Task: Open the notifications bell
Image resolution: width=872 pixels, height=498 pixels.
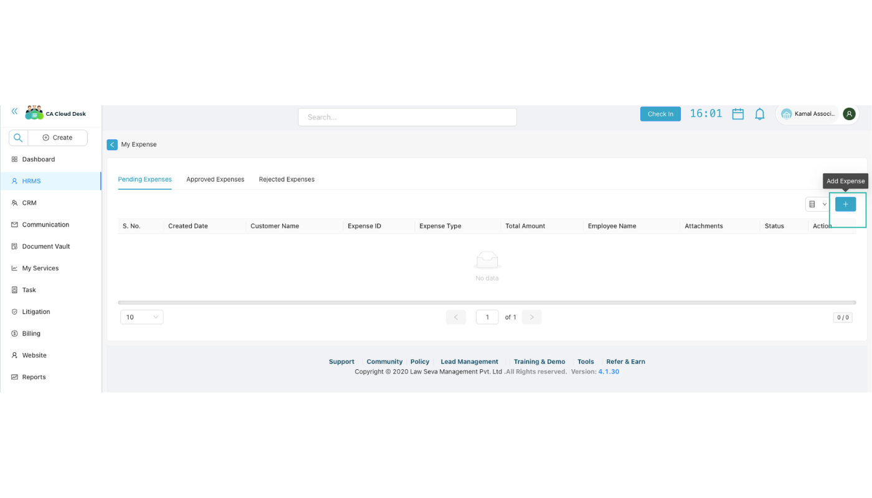Action: tap(759, 113)
